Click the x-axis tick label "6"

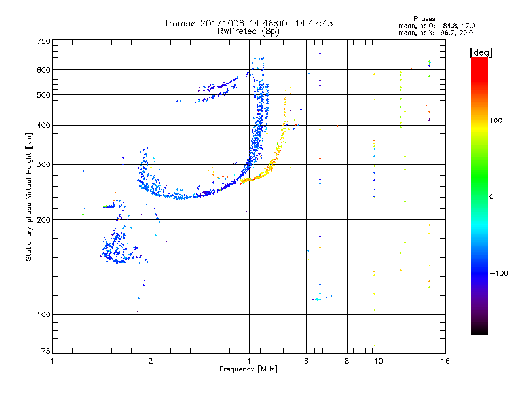point(306,361)
